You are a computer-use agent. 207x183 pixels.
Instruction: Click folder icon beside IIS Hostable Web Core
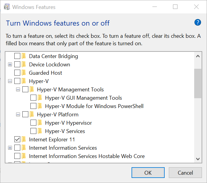[x=24, y=156]
